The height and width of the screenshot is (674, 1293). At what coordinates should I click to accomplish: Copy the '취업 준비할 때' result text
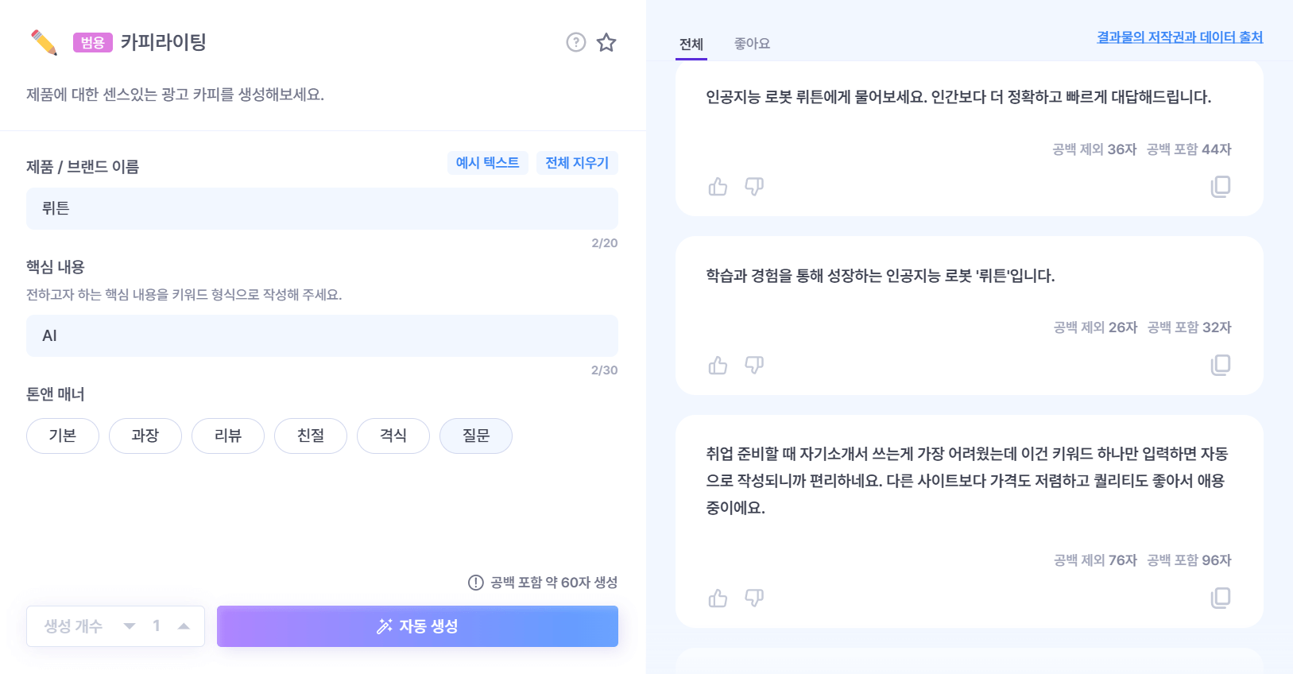pos(1221,598)
